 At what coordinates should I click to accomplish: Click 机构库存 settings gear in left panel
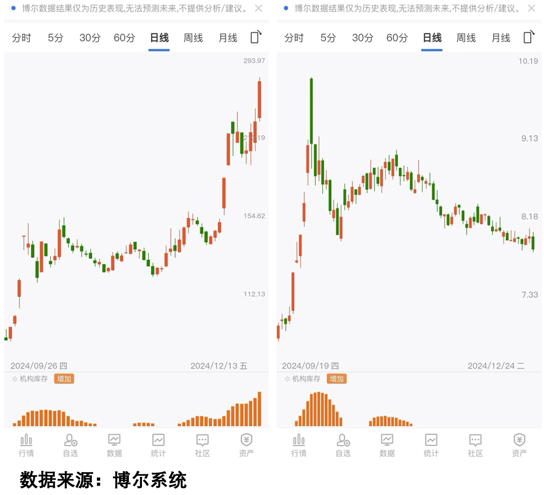coord(15,379)
